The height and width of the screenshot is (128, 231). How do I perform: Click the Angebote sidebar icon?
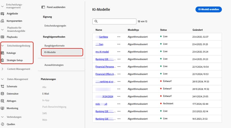[3, 13]
